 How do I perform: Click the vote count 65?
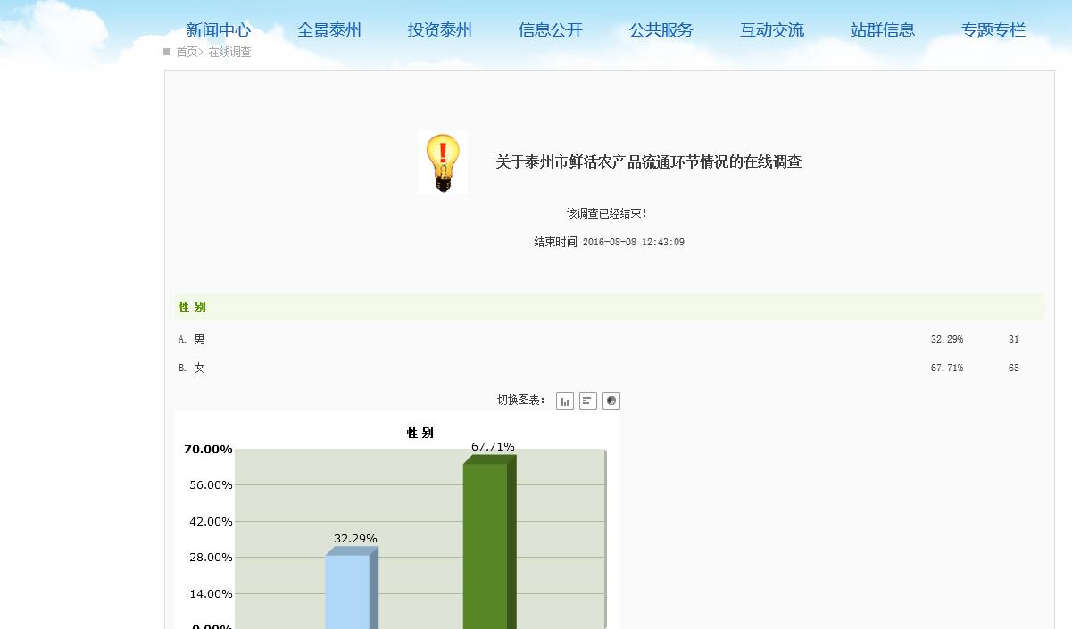point(1014,368)
